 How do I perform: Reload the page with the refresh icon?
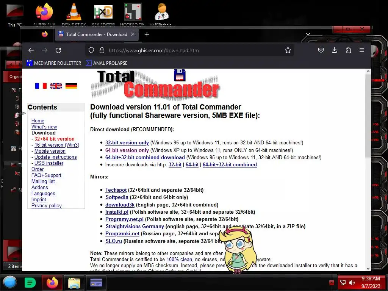point(58,50)
